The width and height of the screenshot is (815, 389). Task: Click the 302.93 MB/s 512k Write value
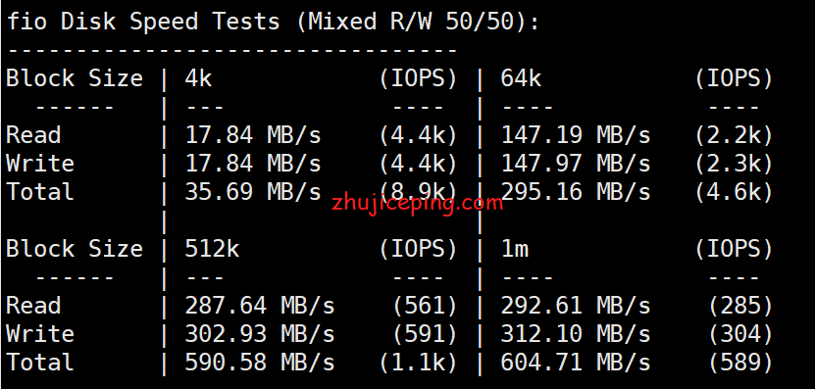click(x=259, y=334)
